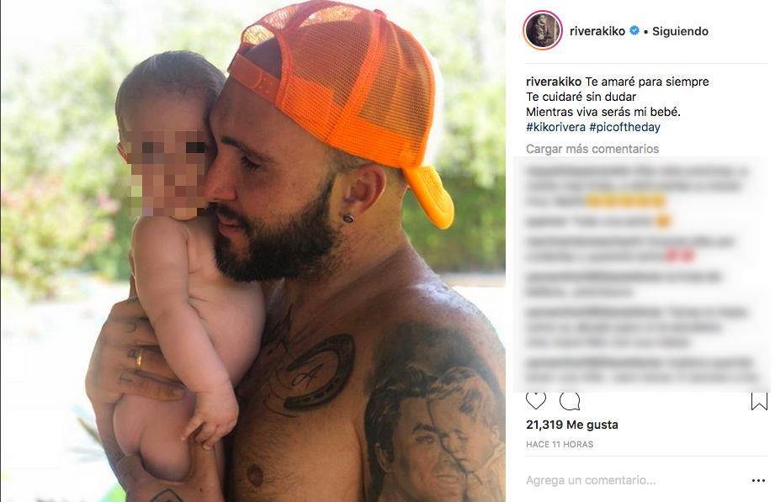The image size is (775, 502).
Task: Click the blue verified badge
Action: 634,30
